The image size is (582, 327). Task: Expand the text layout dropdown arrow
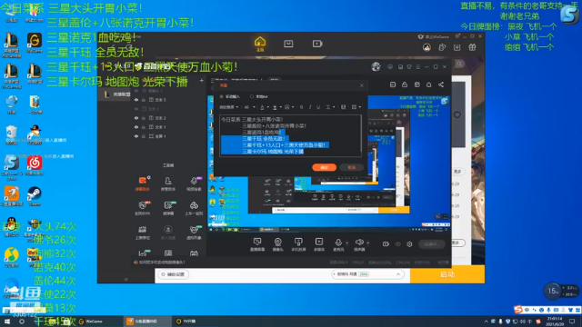click(360, 107)
